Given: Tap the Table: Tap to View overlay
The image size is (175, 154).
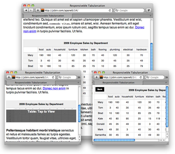Looking at the screenshot, I should tap(41, 116).
